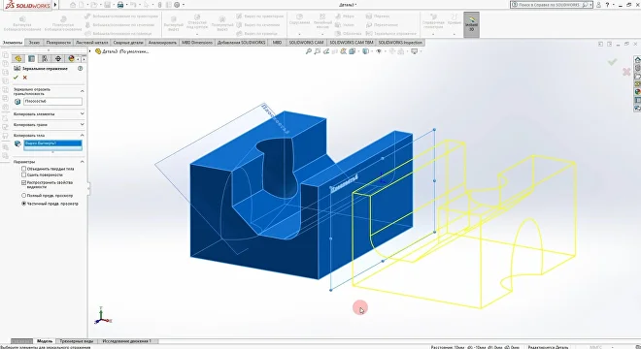Open Hide/Show Items glasses icon
641x349 pixels.
(x=379, y=51)
